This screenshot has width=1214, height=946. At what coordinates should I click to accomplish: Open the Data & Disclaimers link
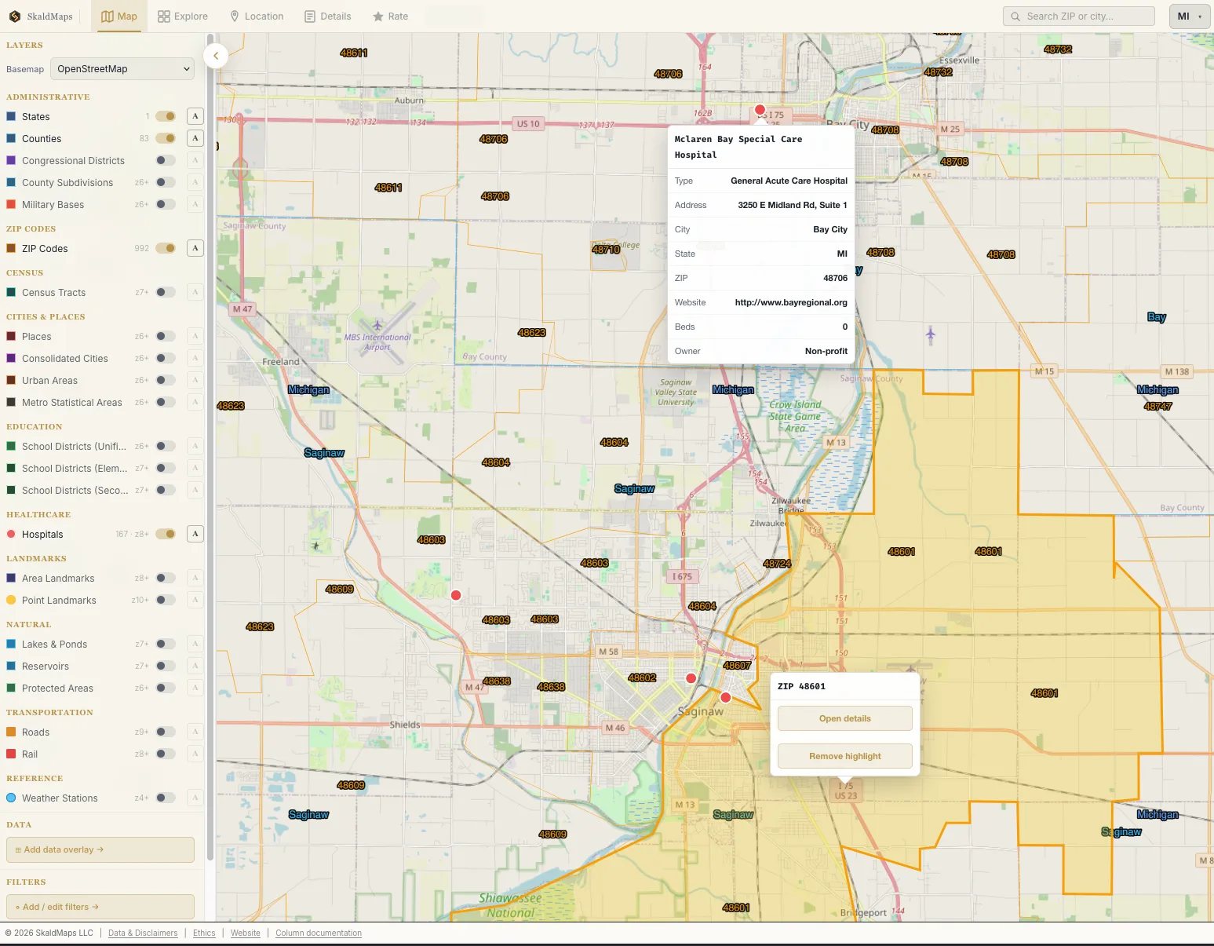[143, 933]
